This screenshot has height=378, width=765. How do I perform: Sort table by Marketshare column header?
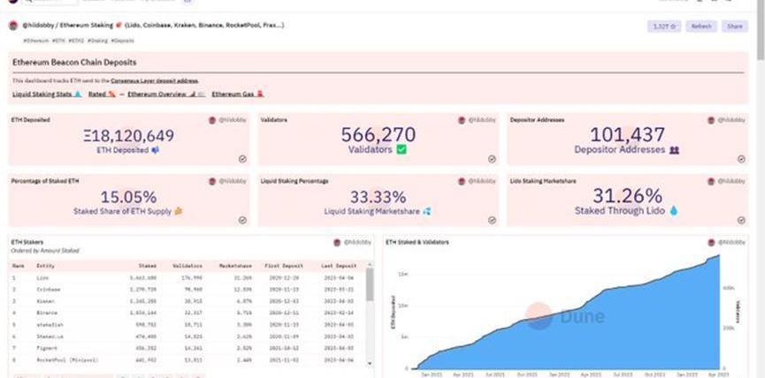click(235, 266)
